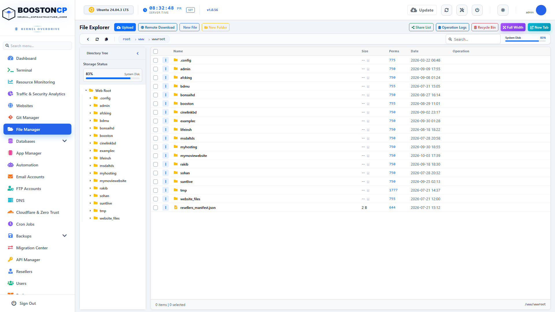
Task: Expand the myhosting node in directory tree
Action: (90, 173)
